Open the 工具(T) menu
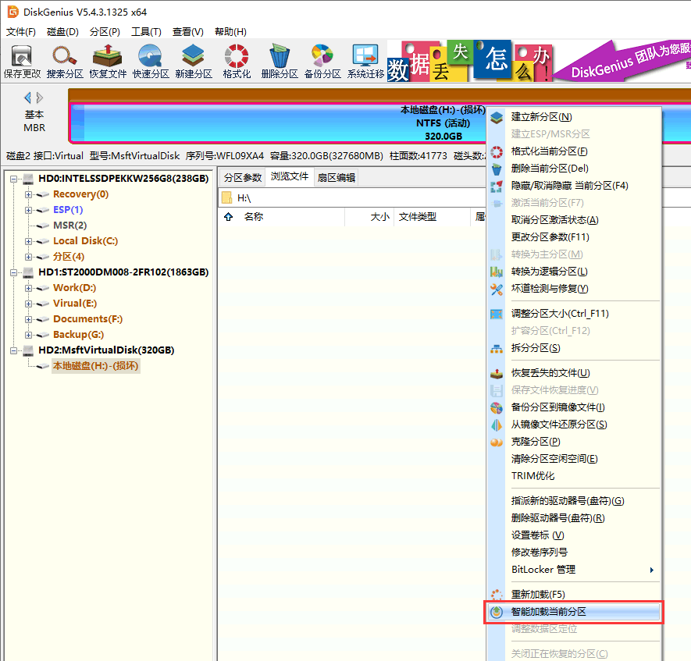 pos(146,32)
